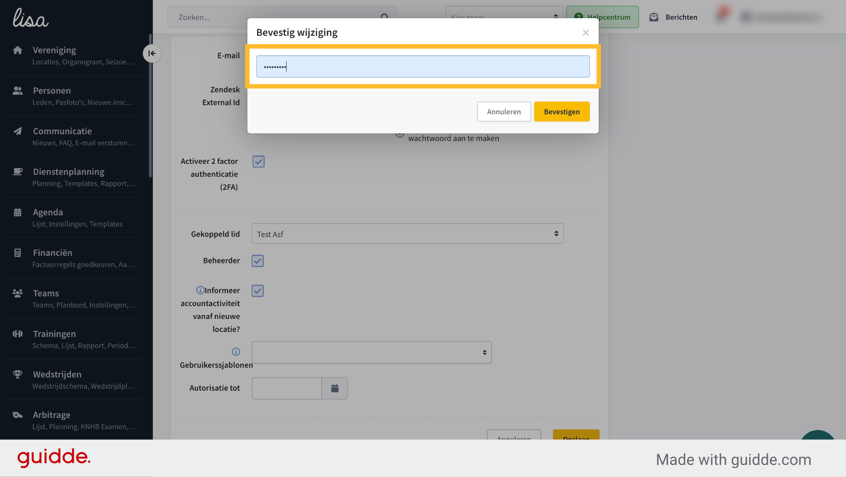Open the Kies team selector

(504, 17)
